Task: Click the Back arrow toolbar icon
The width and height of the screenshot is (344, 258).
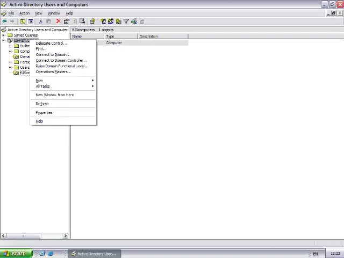Action: coord(4,21)
